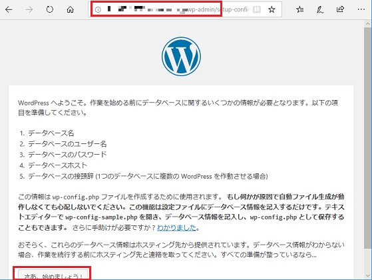Click the WordPress logo

(181, 56)
